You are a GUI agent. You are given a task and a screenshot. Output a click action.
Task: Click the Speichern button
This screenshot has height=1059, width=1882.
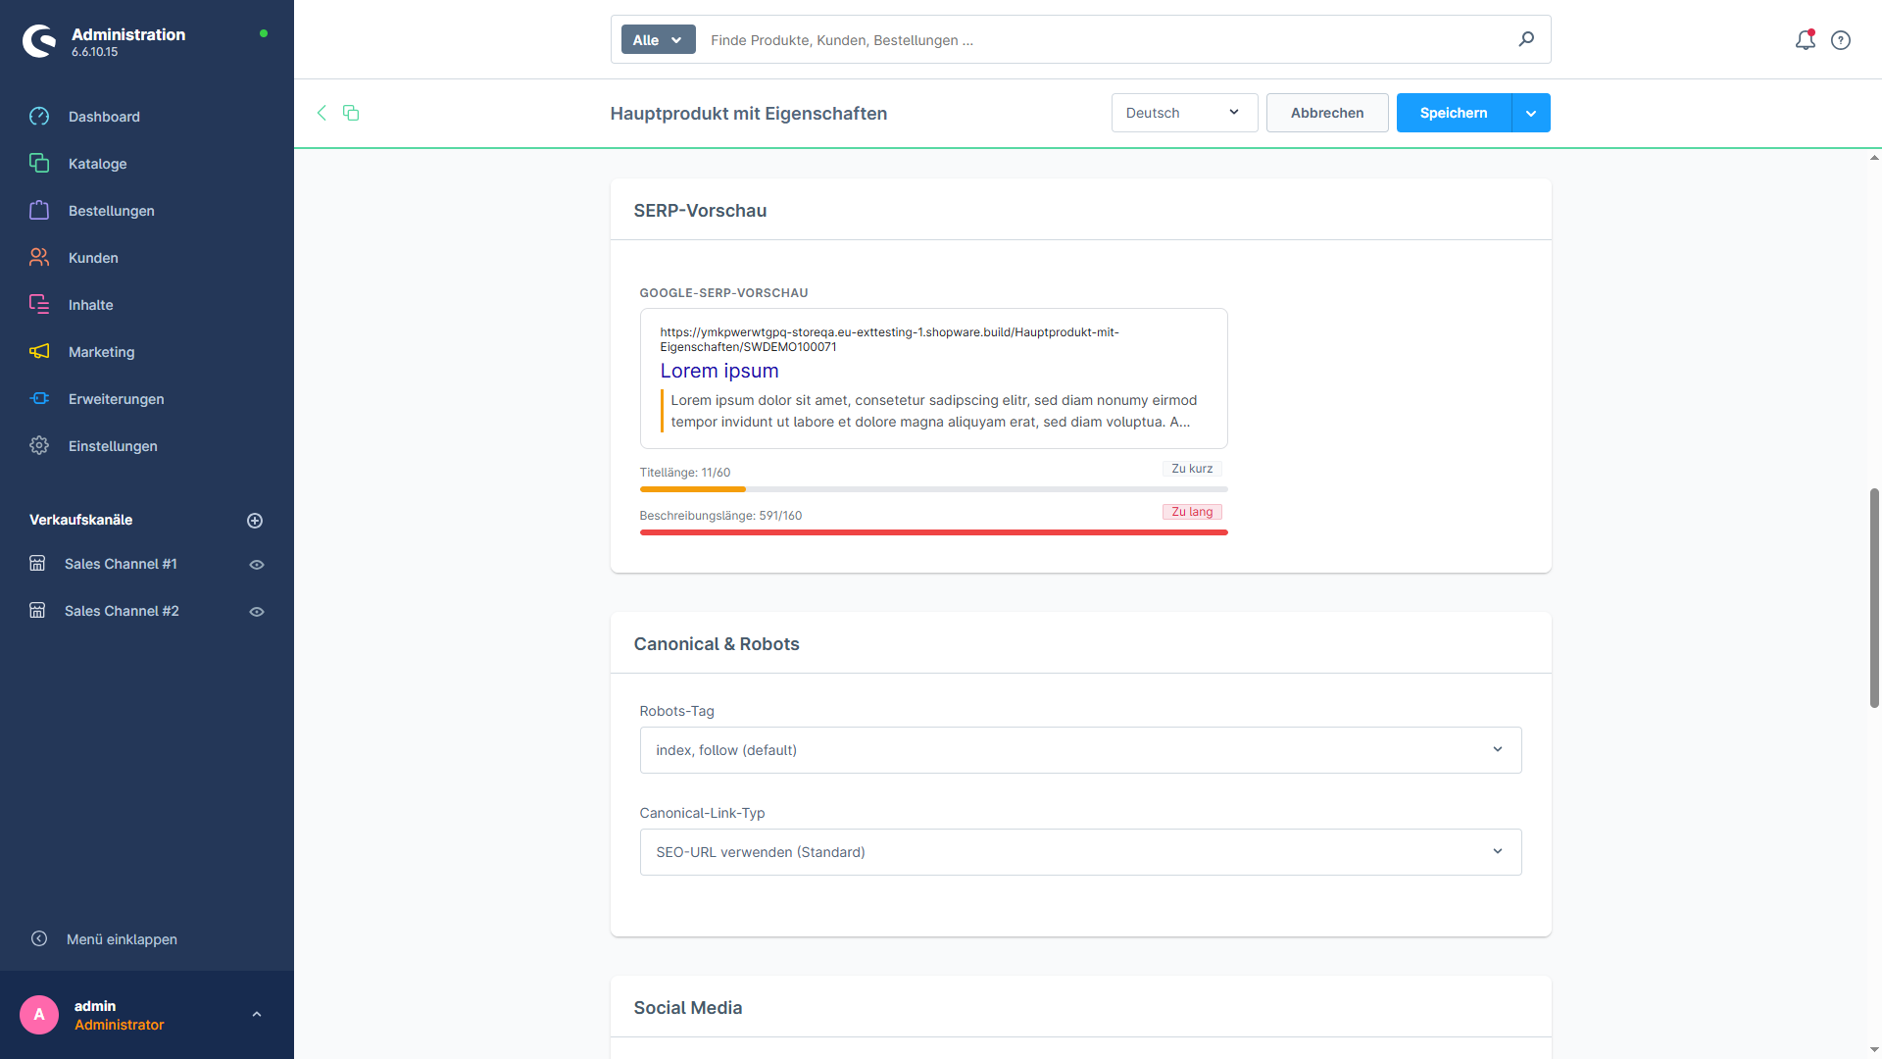coord(1453,113)
